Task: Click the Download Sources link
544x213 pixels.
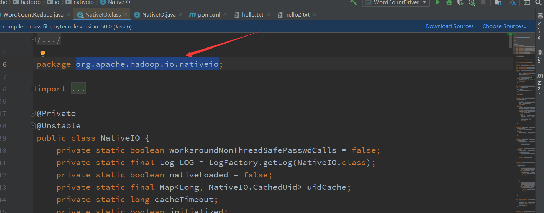Action: tap(449, 26)
